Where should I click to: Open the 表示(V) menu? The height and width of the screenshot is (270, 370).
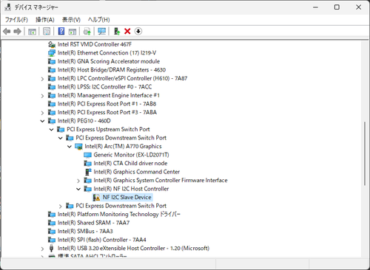pos(71,20)
